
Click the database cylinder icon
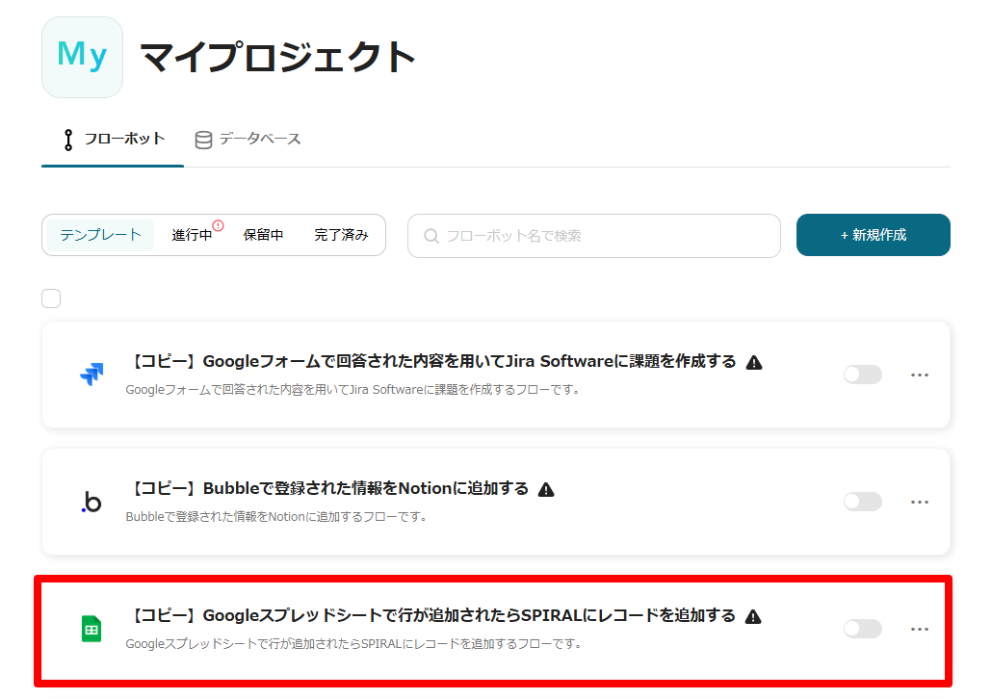pyautogui.click(x=203, y=140)
